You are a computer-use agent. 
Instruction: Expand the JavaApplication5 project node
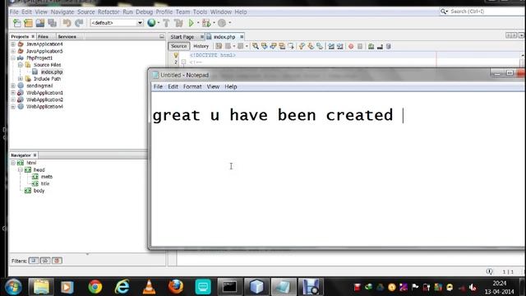tap(13, 51)
